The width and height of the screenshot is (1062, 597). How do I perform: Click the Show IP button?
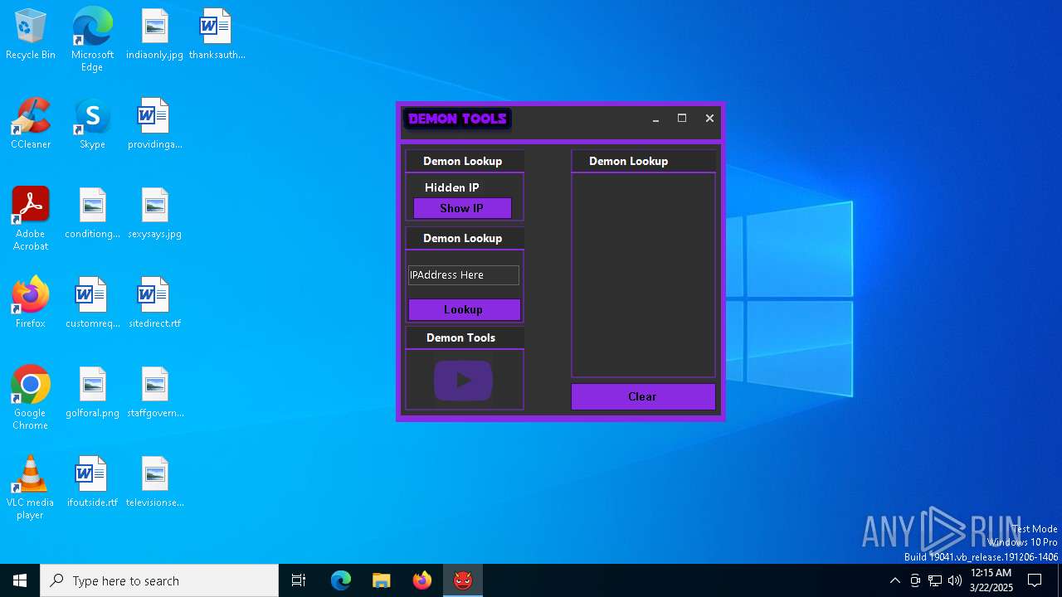pos(462,208)
